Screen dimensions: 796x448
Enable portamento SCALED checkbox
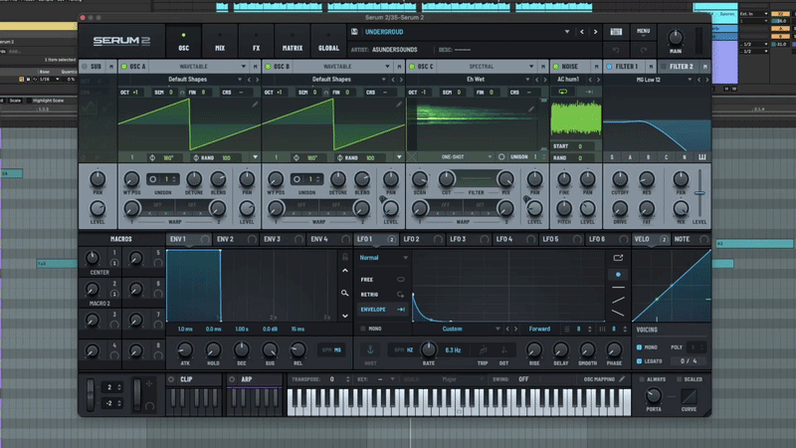(680, 379)
